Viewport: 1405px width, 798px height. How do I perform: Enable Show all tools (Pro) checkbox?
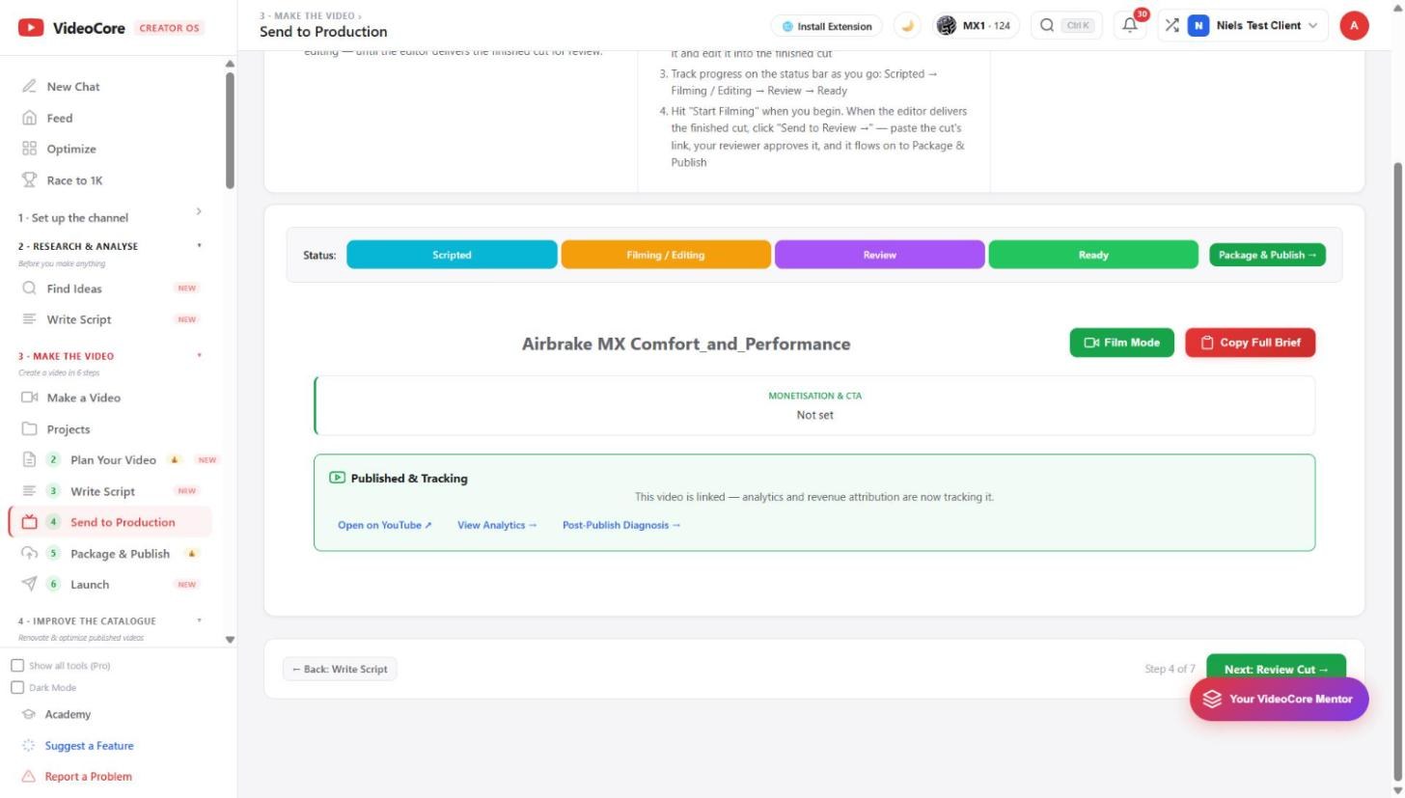[17, 666]
